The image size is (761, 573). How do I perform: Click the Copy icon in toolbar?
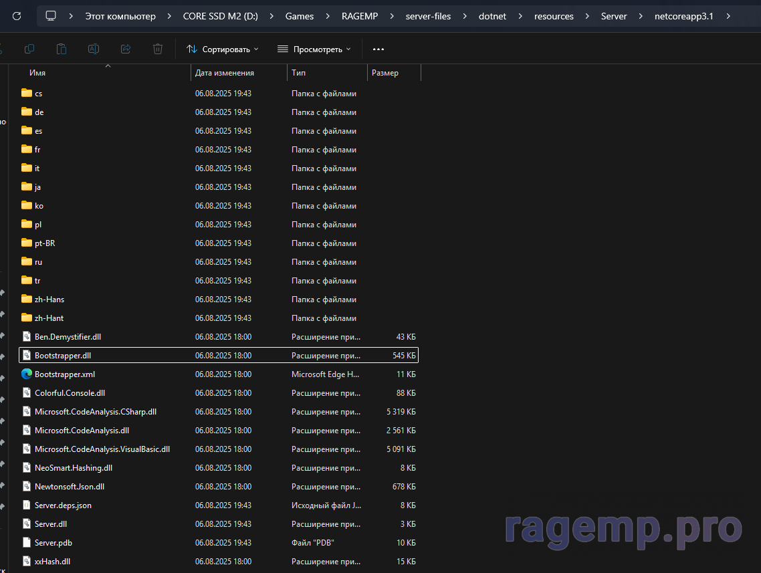(x=29, y=49)
